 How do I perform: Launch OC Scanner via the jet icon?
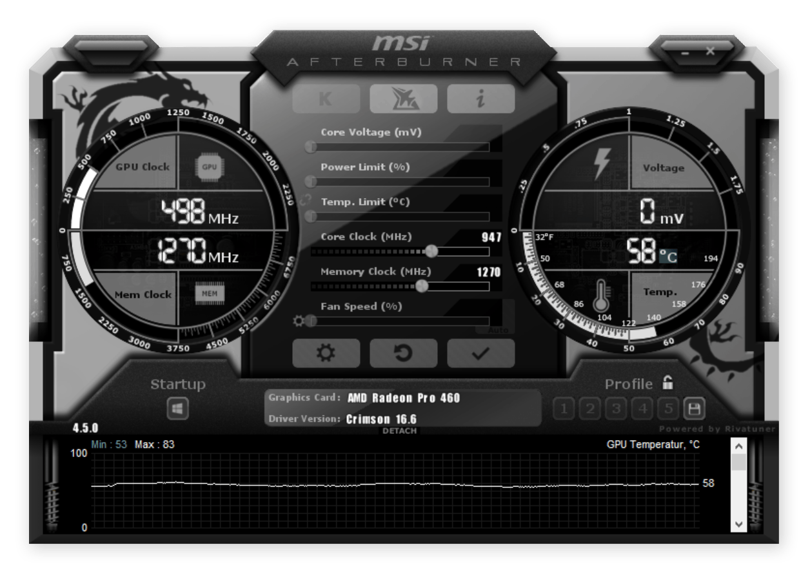(x=403, y=99)
